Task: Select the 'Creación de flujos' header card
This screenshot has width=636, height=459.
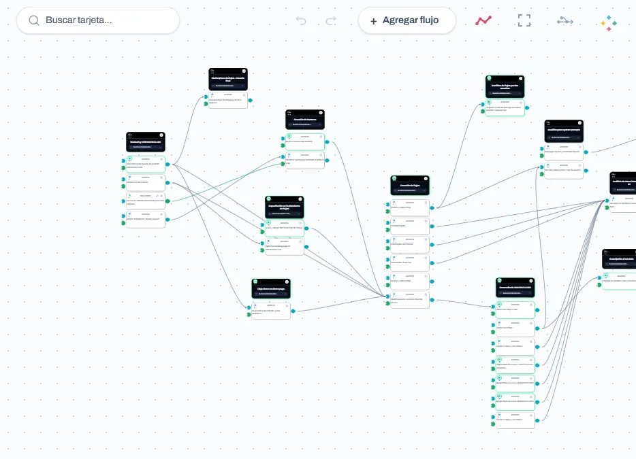Action: click(410, 185)
